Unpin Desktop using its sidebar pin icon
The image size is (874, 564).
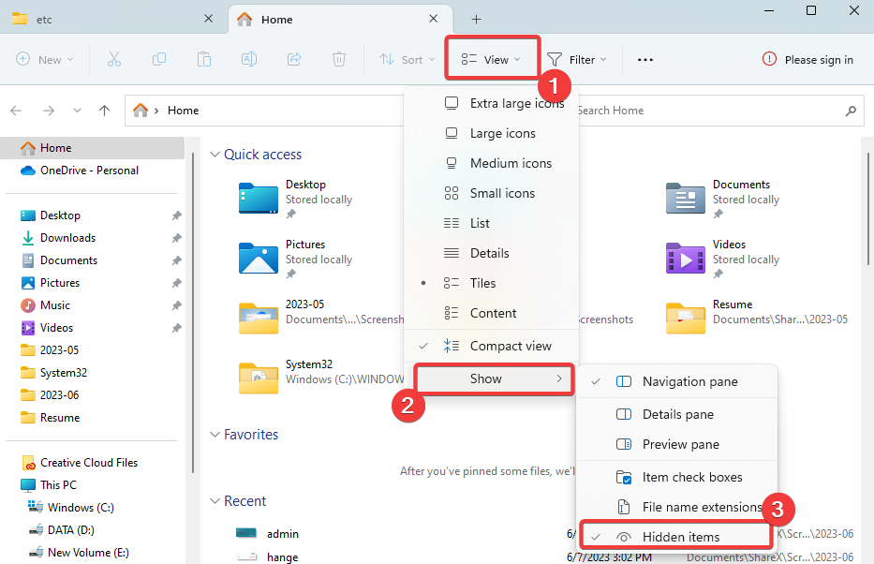[x=177, y=215]
